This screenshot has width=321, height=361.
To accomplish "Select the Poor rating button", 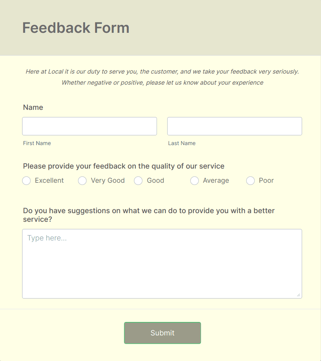I will (250, 181).
